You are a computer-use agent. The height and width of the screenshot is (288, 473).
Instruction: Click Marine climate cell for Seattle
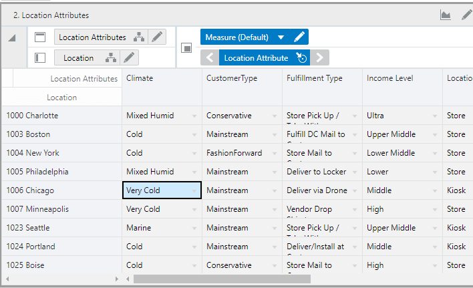(162, 228)
